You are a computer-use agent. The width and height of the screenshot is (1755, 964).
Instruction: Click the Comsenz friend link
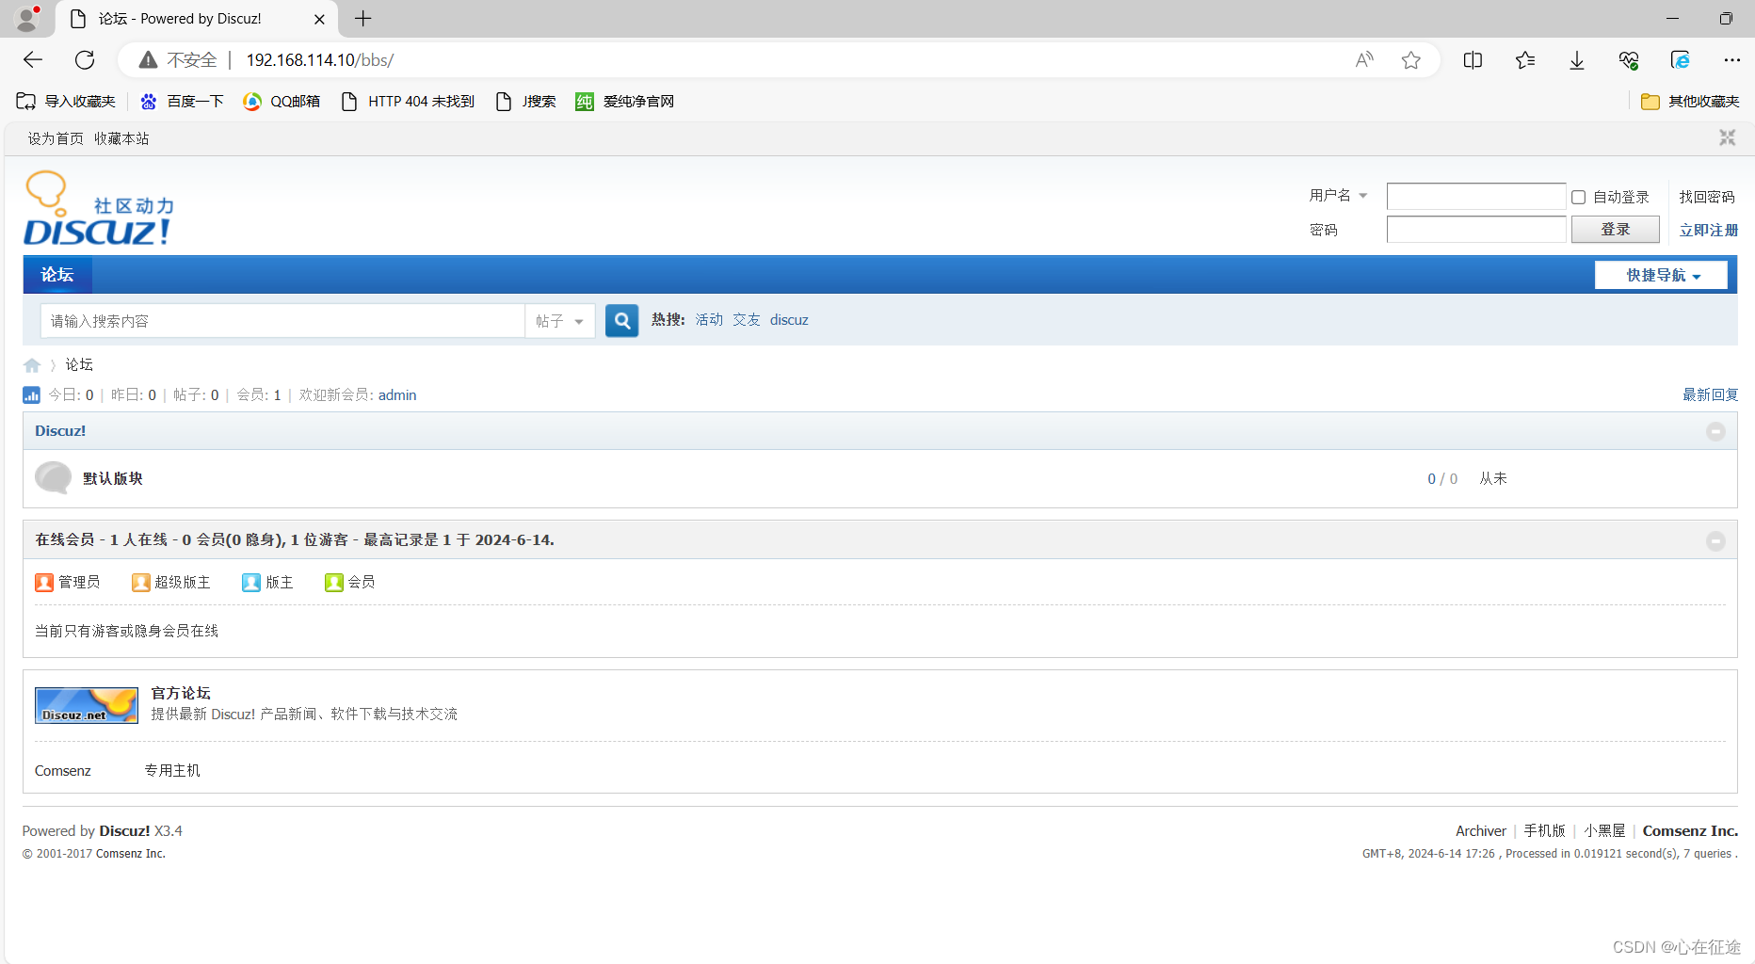click(x=63, y=771)
